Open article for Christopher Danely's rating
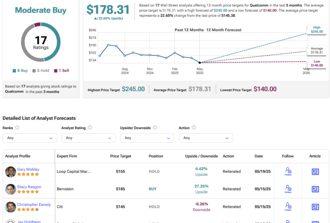 pyautogui.click(x=315, y=207)
